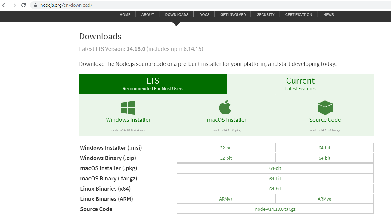Click the Source Code row label in the table
The height and width of the screenshot is (224, 391).
pyautogui.click(x=96, y=209)
